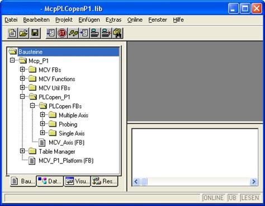Click the red Stop toolbar icon

62,33
